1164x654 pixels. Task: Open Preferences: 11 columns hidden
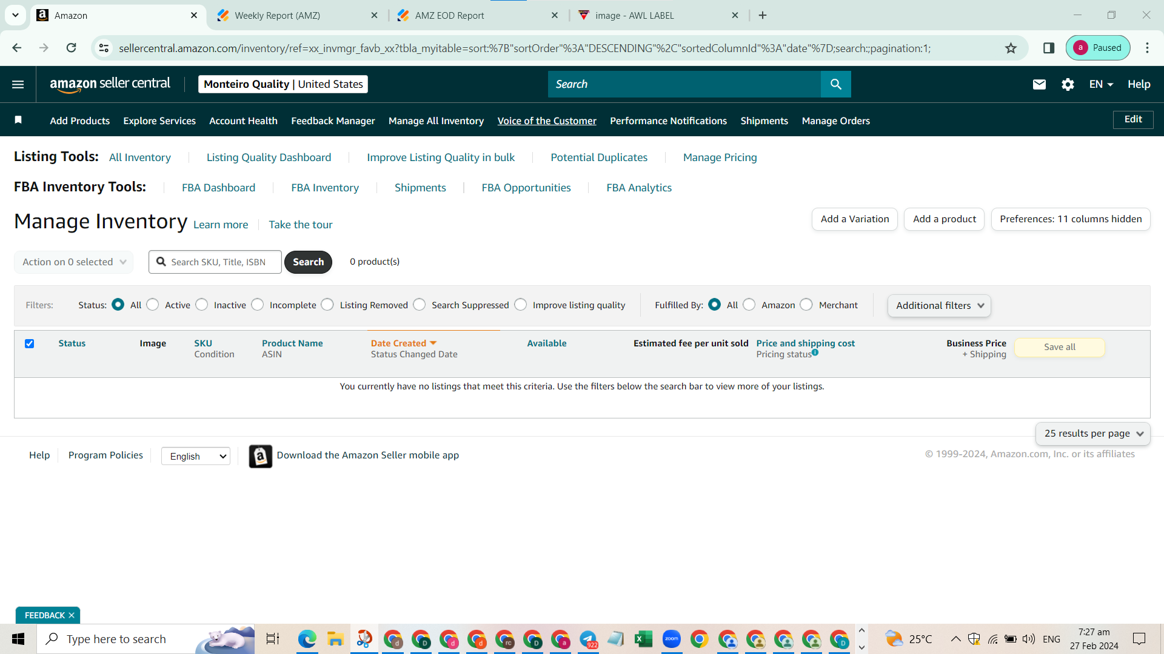point(1071,219)
